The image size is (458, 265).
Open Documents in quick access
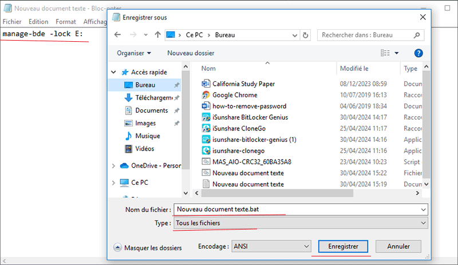151,110
